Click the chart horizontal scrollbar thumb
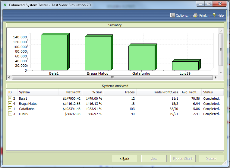 (112, 77)
